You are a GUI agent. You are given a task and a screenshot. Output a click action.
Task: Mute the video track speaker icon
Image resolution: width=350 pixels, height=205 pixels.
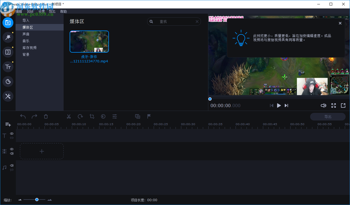click(11, 153)
